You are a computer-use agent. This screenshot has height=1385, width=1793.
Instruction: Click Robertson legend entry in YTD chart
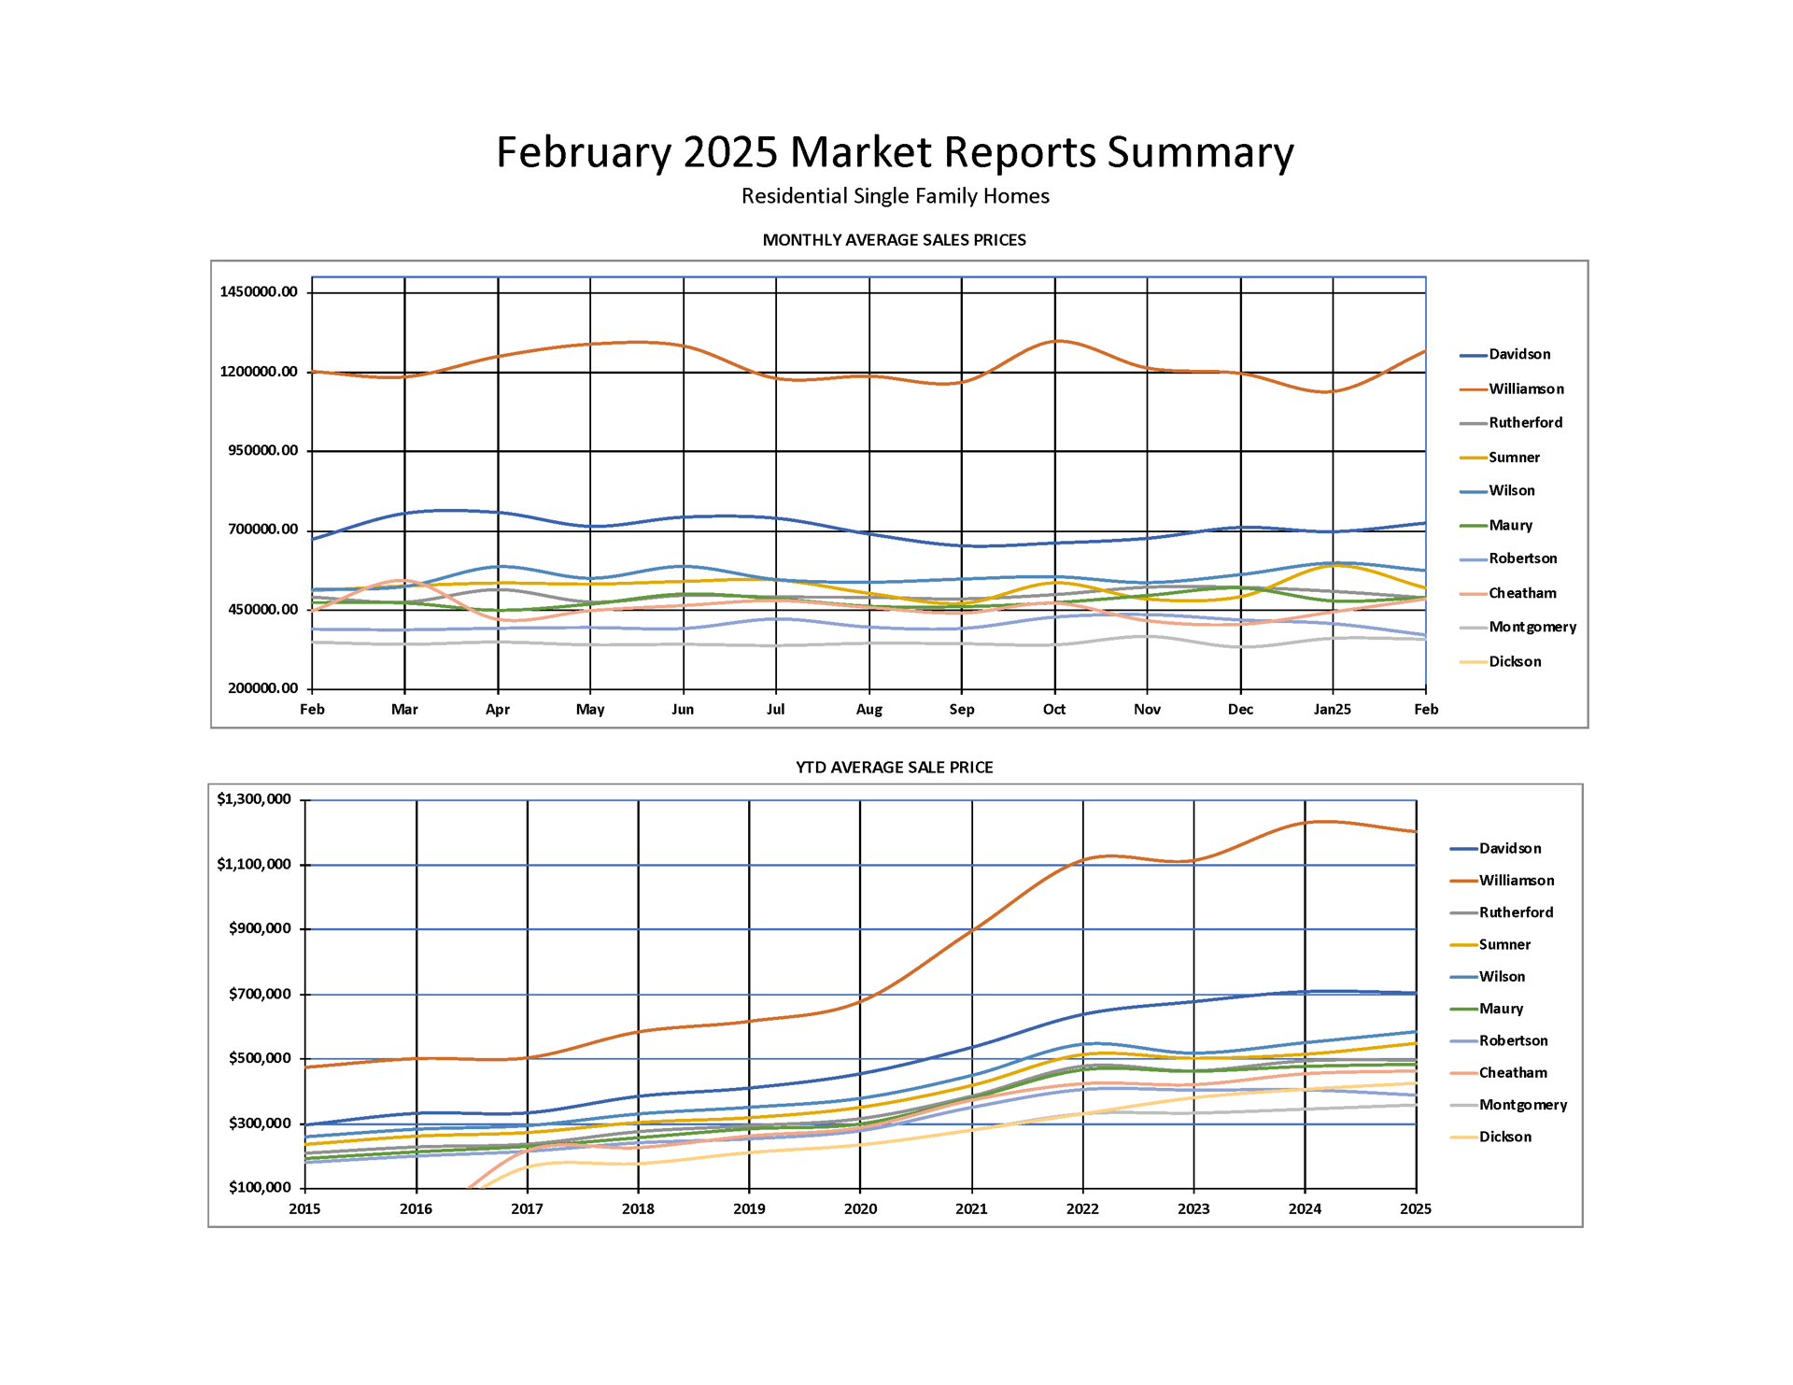coord(1512,1041)
